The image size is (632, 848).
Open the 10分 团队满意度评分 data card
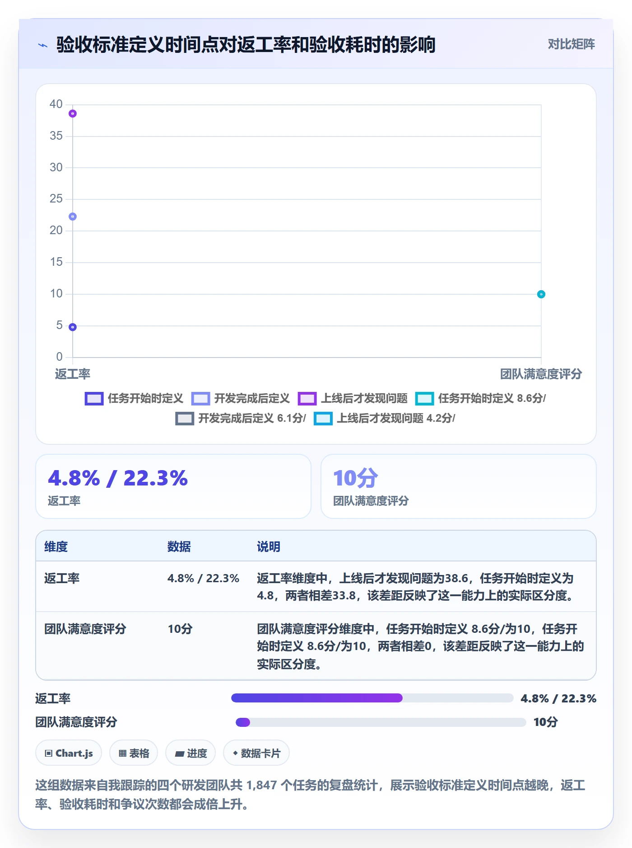(x=459, y=486)
